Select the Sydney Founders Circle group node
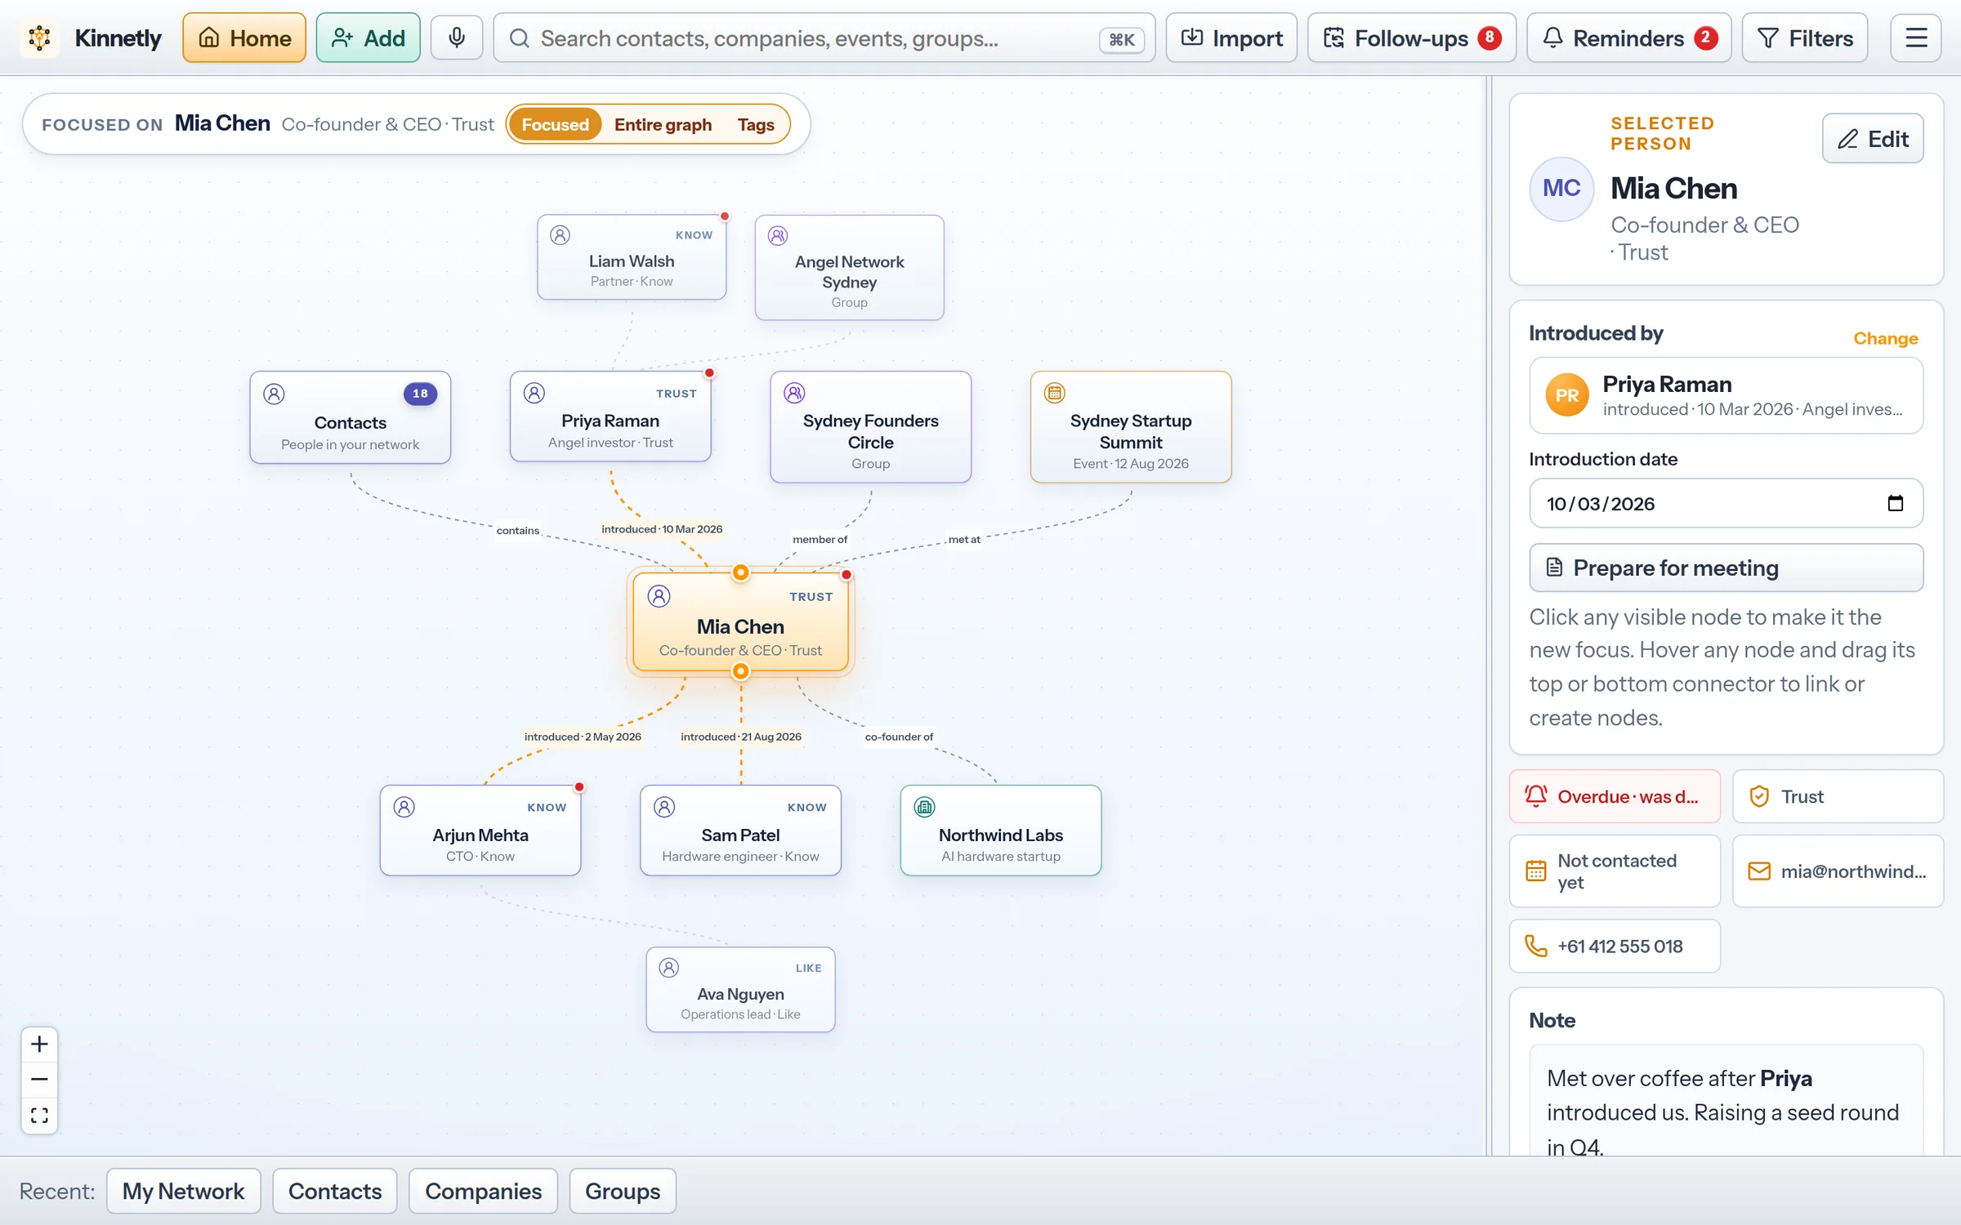 pos(870,426)
